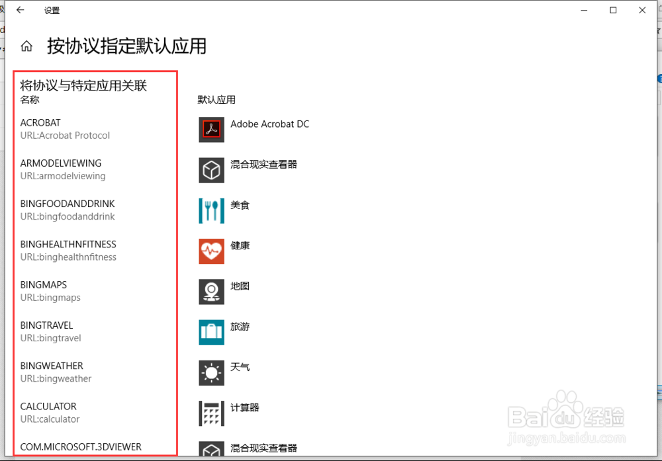Select URL:bingmaps description text
This screenshot has height=461, width=662.
point(50,298)
